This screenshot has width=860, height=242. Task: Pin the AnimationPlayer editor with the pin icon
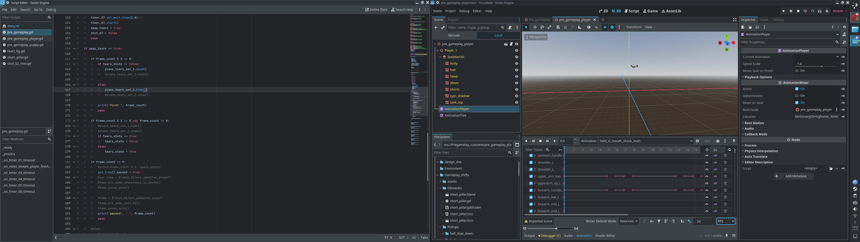click(x=734, y=141)
